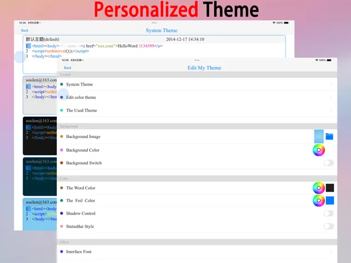The height and width of the screenshot is (263, 351).
Task: Open The Used Theme menu row
Action: (197, 110)
